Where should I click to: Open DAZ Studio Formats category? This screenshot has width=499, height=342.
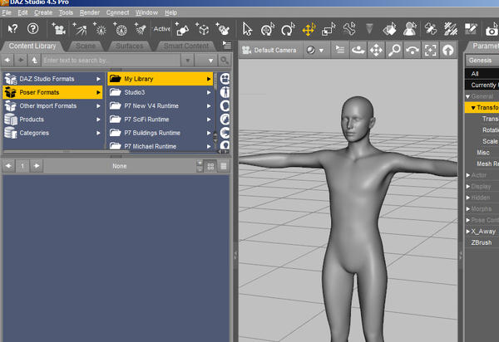[x=47, y=79]
